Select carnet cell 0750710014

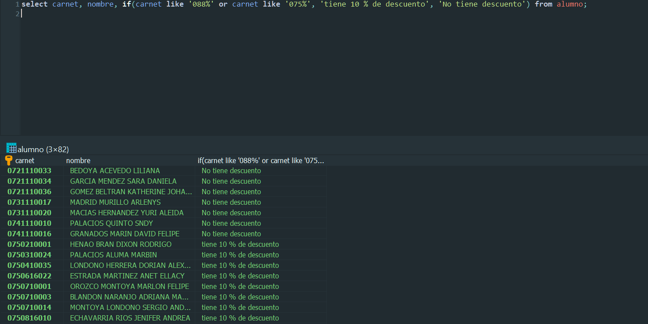[29, 307]
